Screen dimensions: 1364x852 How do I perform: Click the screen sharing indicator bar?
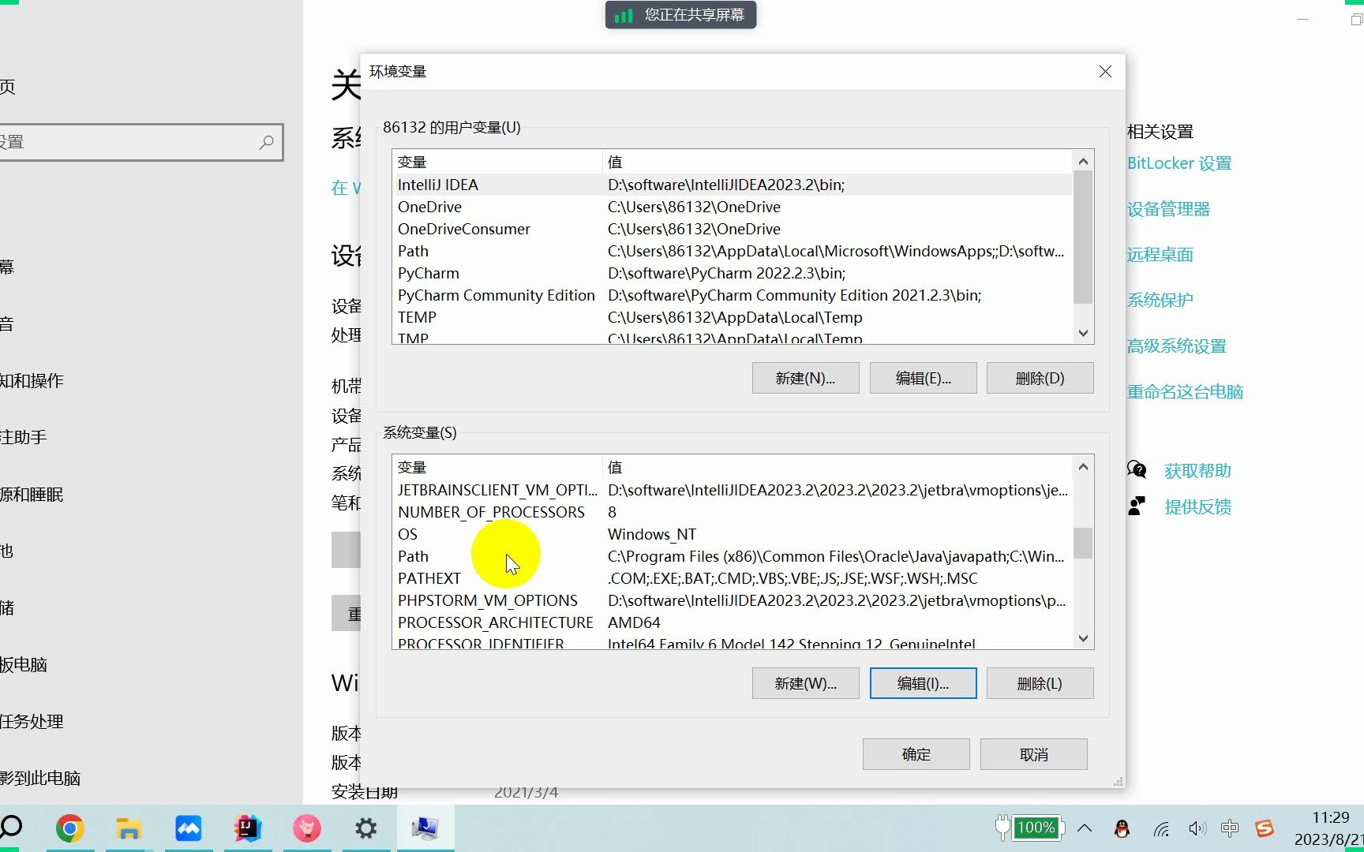pos(680,15)
